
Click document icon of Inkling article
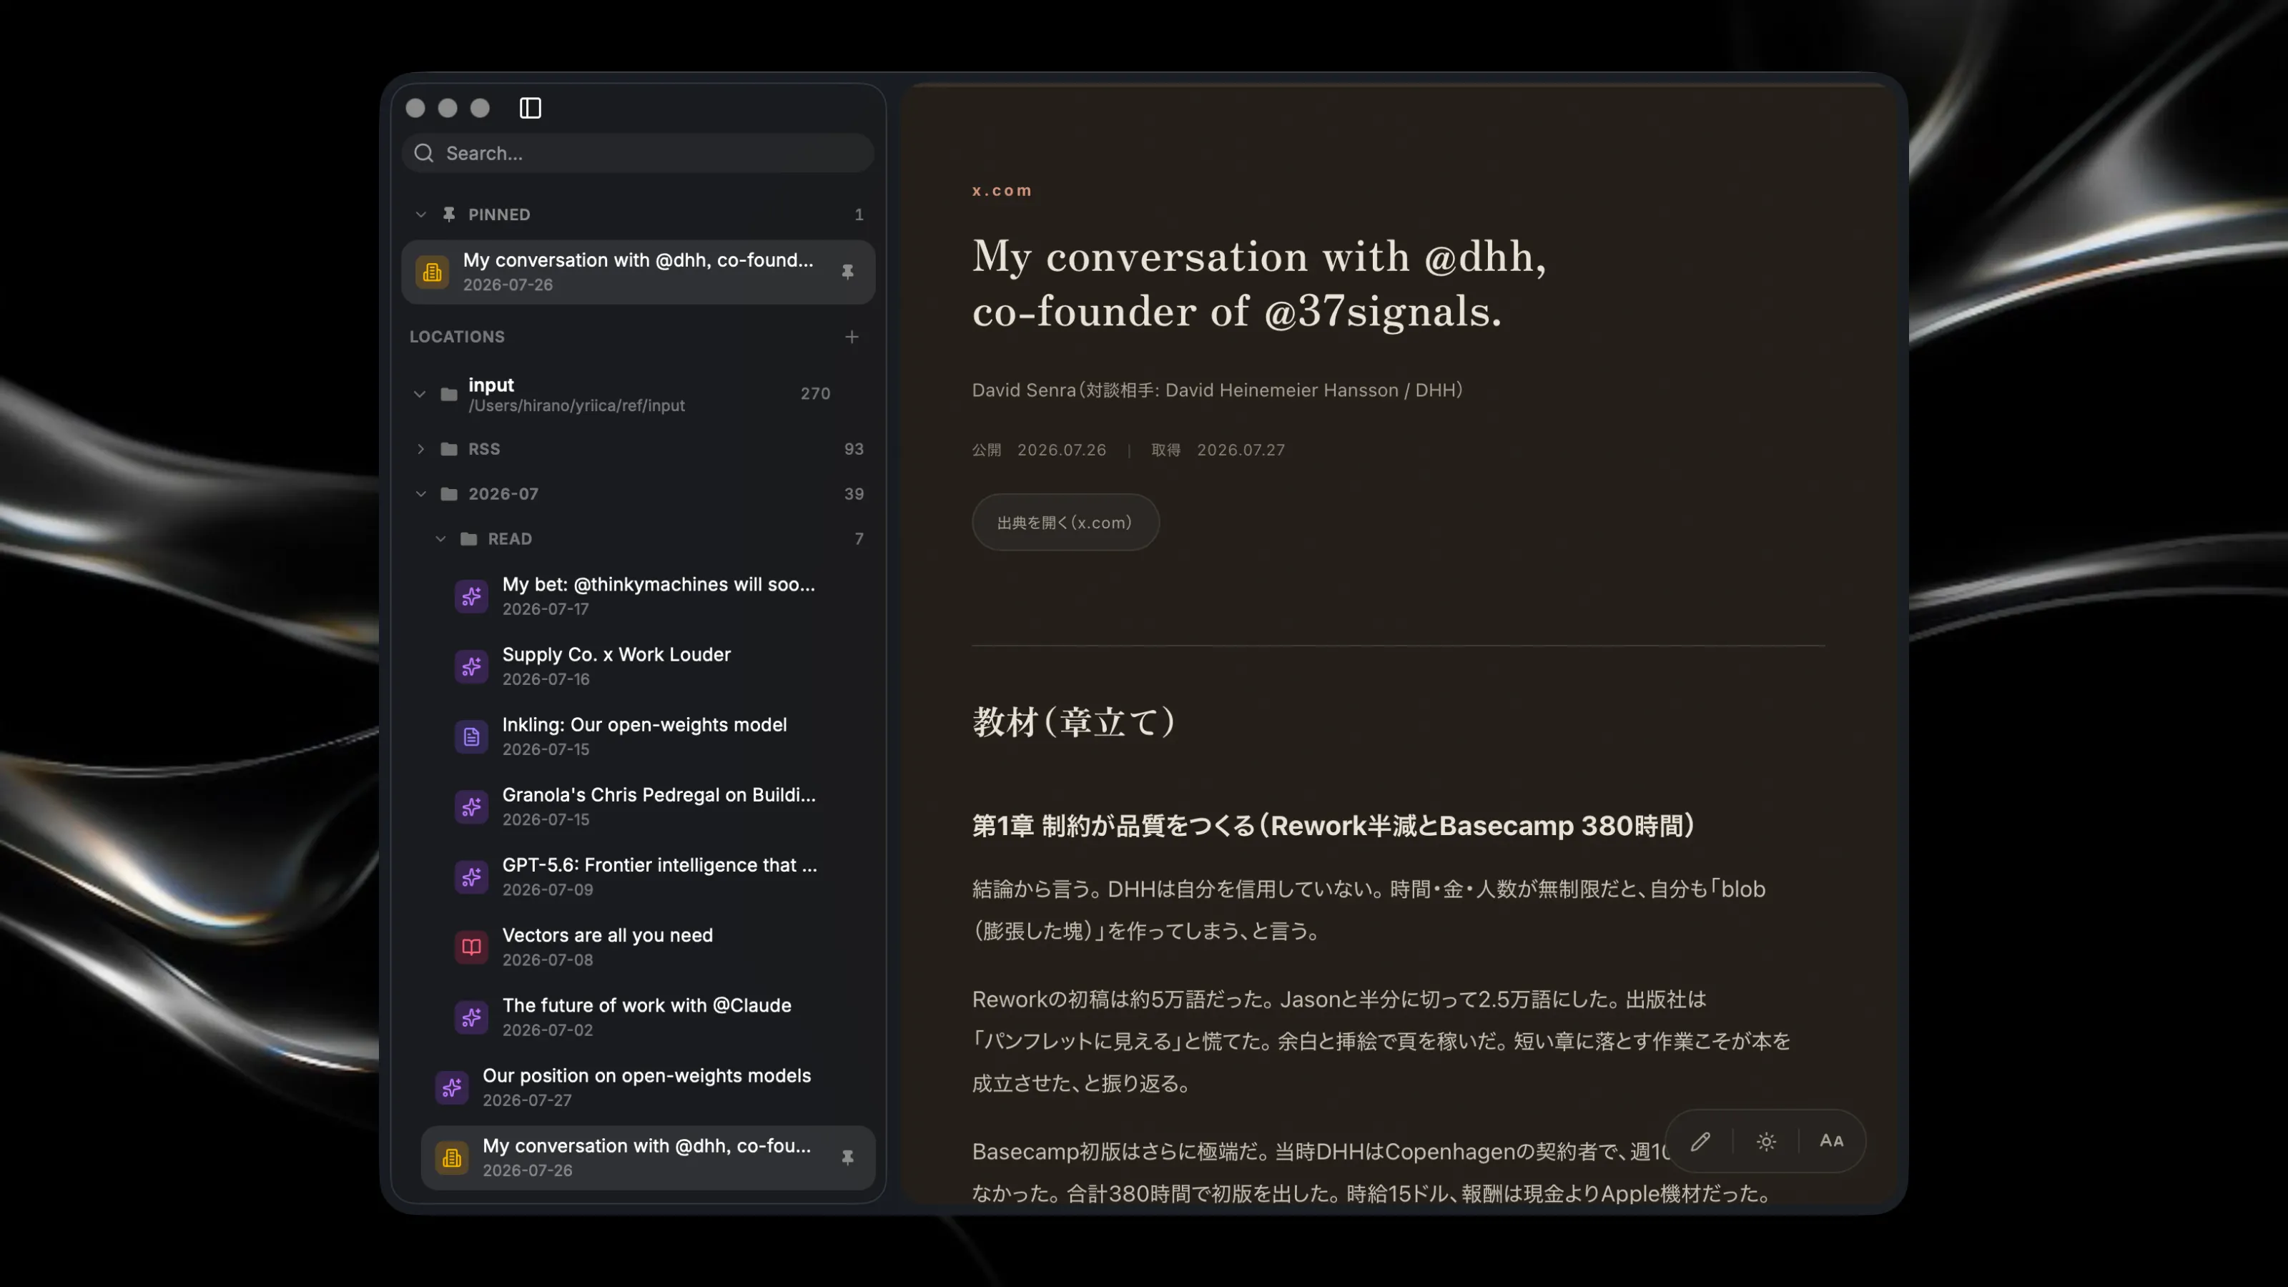pos(472,736)
